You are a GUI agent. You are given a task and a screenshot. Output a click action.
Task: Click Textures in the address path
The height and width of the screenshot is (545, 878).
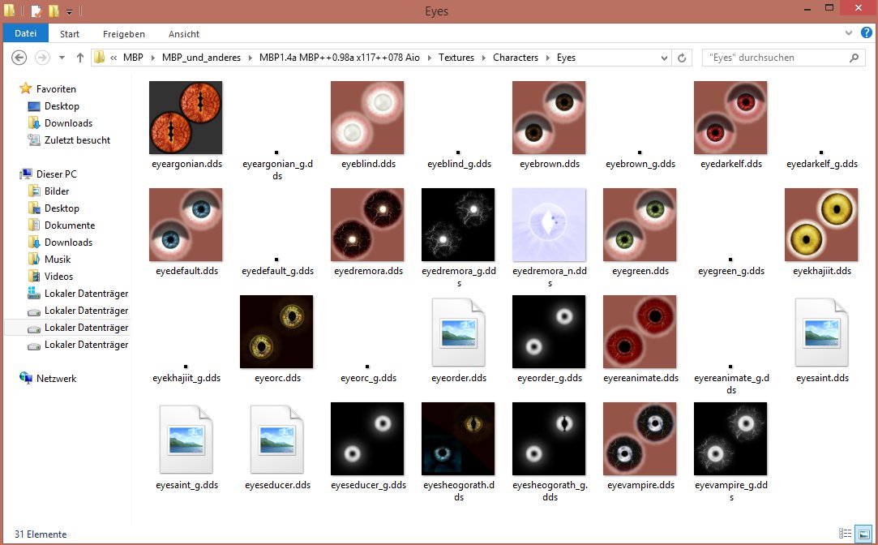click(457, 58)
